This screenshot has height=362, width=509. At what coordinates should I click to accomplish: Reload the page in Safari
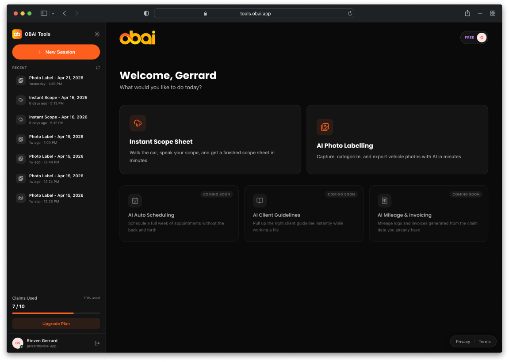350,13
